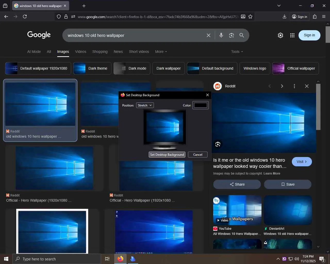330x264 pixels.
Task: Switch to the All results tab
Action: (49, 52)
